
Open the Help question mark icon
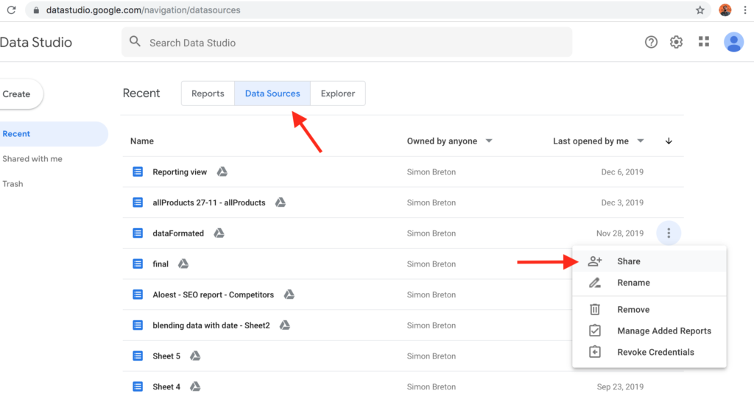click(651, 42)
